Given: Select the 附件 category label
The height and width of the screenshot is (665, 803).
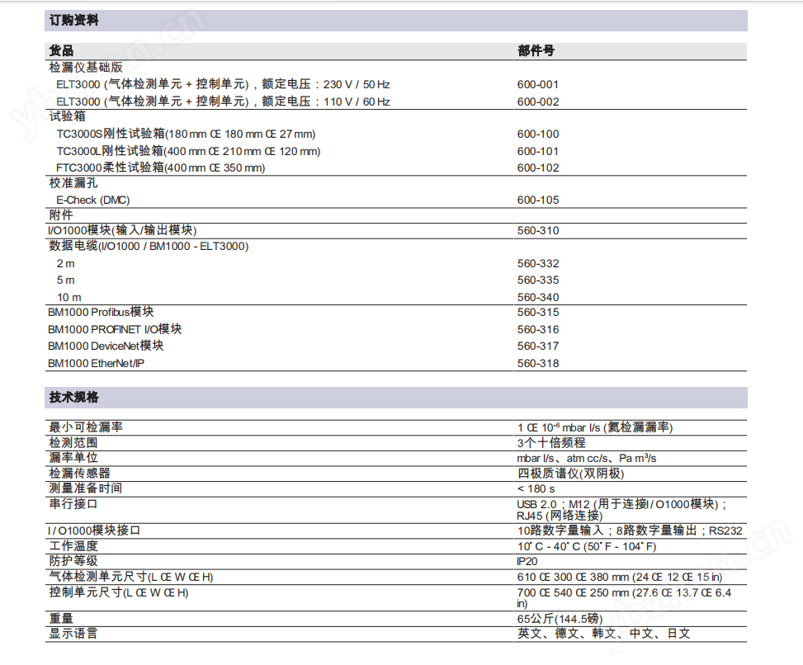Looking at the screenshot, I should [61, 215].
